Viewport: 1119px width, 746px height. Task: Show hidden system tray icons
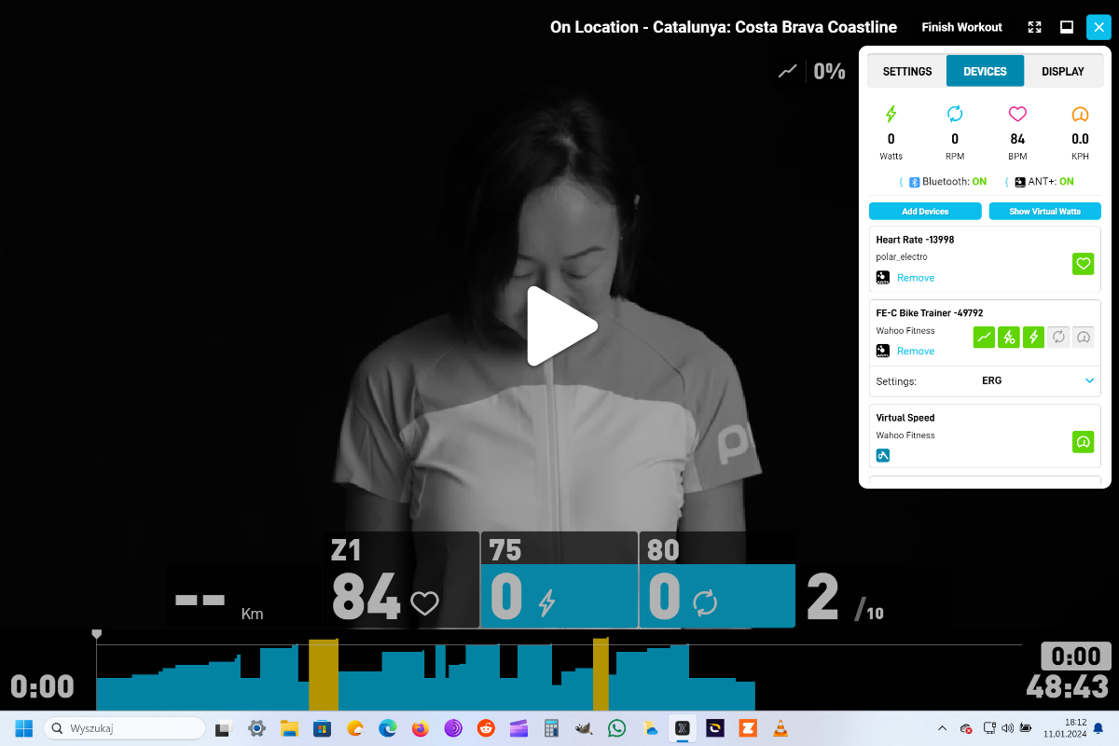tap(942, 728)
